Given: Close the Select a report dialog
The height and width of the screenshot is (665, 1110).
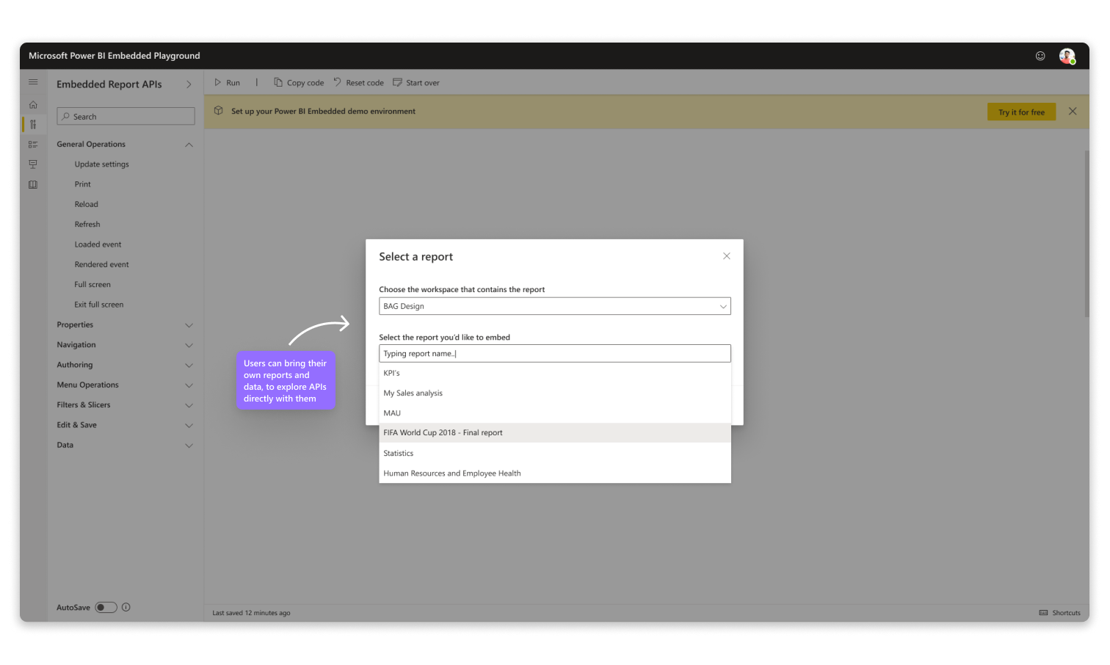Looking at the screenshot, I should point(727,256).
